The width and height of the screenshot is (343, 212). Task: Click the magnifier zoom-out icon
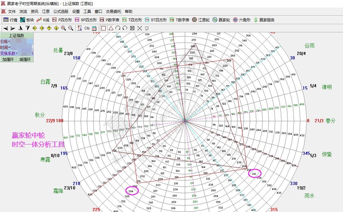pyautogui.click(x=71, y=28)
